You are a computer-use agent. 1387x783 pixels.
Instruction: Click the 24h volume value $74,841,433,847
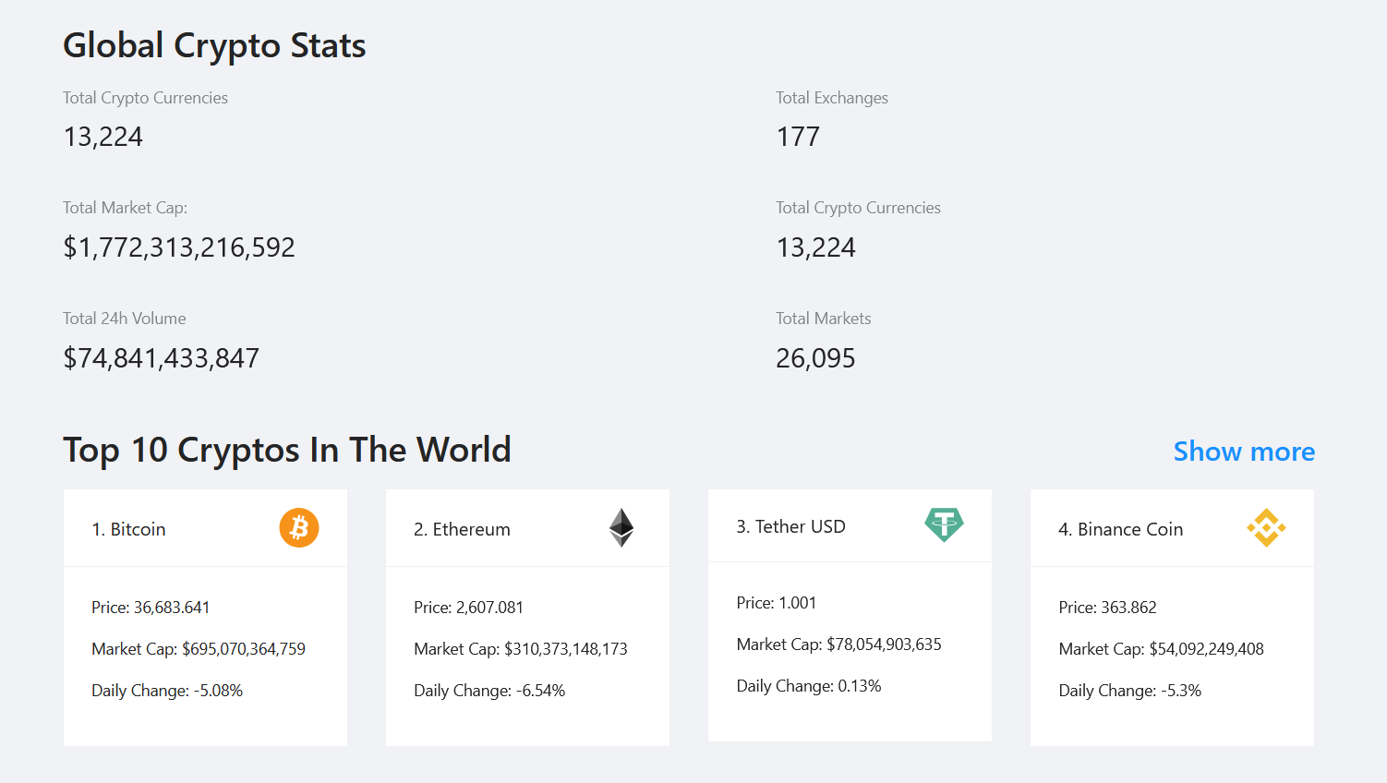tap(162, 358)
